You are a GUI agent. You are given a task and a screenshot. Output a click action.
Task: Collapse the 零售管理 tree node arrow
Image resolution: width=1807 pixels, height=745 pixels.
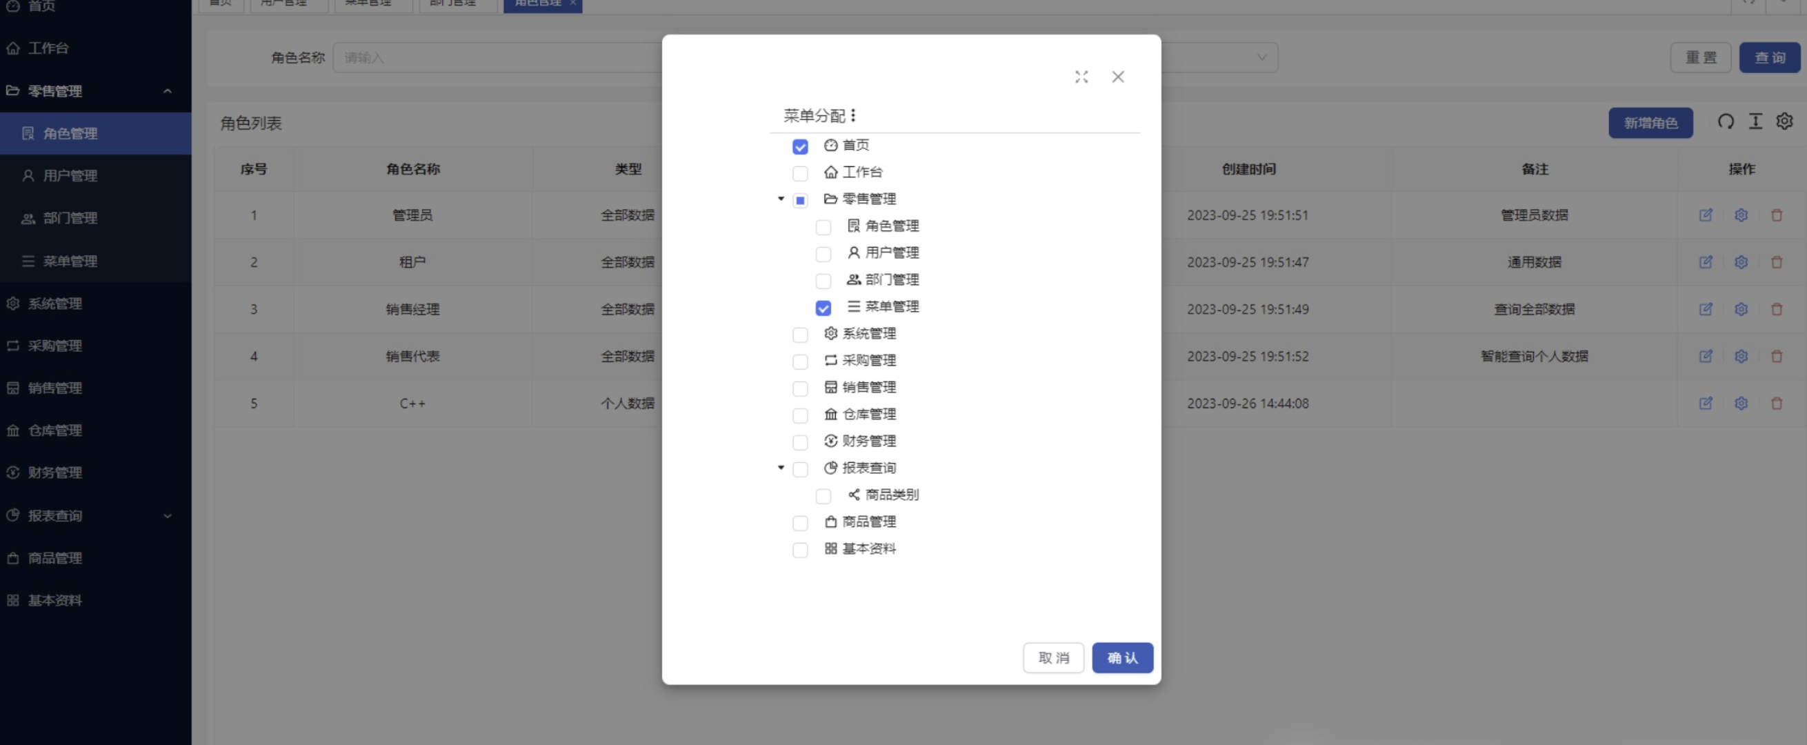coord(781,199)
